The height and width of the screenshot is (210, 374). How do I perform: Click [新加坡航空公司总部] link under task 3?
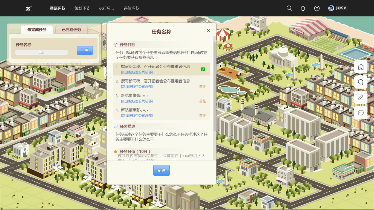[x=137, y=101]
